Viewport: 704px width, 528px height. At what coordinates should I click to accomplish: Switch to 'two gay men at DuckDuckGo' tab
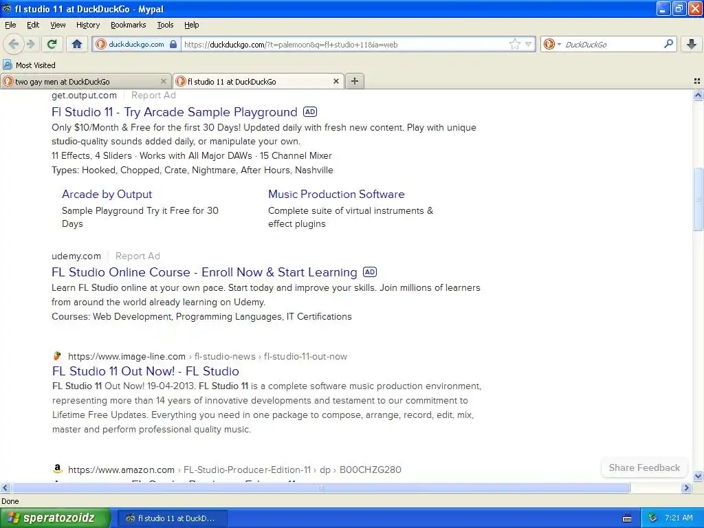pos(85,81)
